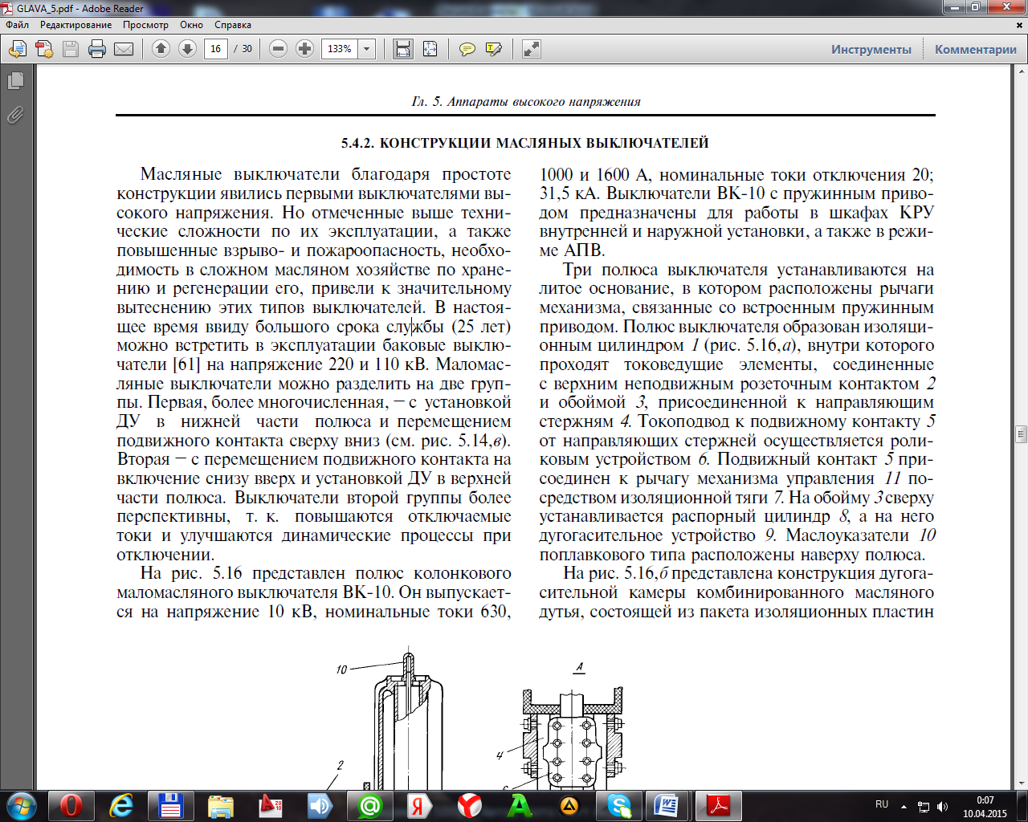Open Windows Explorer folder taskbar icon
Image resolution: width=1028 pixels, height=822 pixels.
(x=221, y=806)
